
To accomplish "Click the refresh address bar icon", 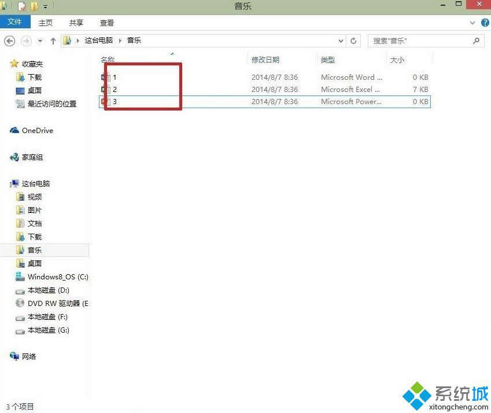I will click(x=353, y=40).
